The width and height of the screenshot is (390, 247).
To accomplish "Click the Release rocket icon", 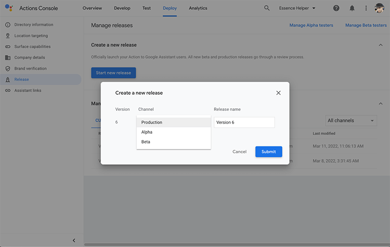I will click(x=8, y=80).
